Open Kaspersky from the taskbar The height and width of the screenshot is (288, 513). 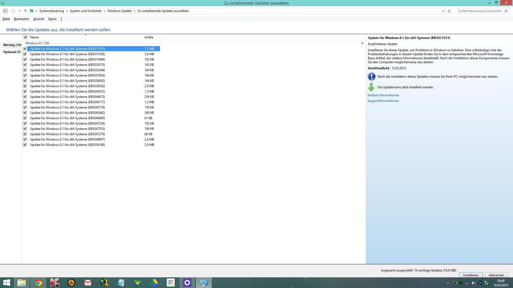click(x=55, y=283)
